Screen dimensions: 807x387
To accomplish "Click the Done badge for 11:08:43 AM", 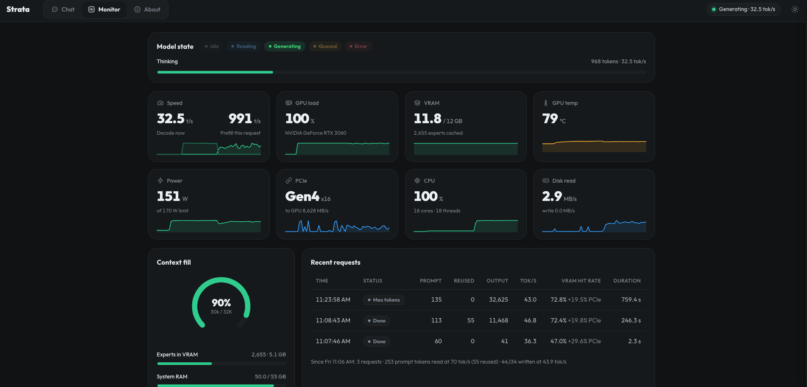I will click(376, 321).
